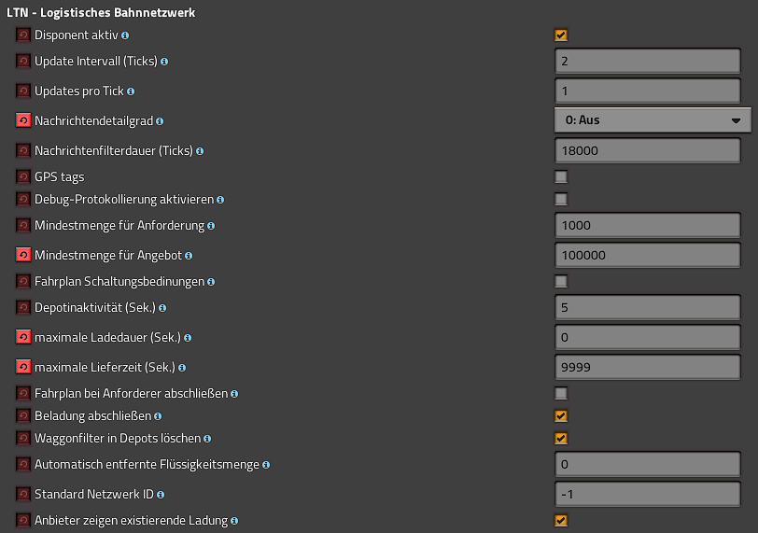Enable the GPS tags checkbox
The image size is (758, 533).
click(x=561, y=176)
